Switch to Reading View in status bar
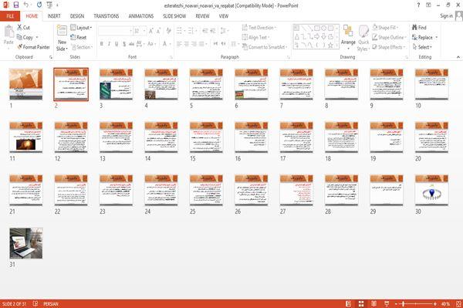The image size is (463, 308). coord(373,304)
